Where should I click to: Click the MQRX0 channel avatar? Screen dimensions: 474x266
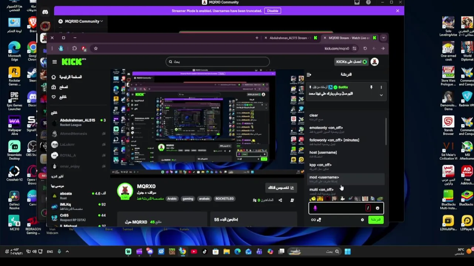point(125,191)
